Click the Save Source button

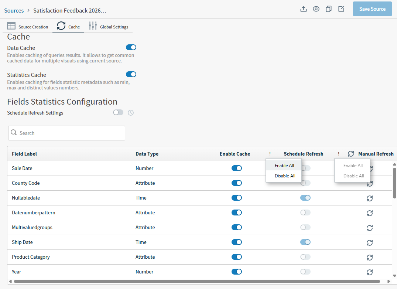[x=372, y=9]
